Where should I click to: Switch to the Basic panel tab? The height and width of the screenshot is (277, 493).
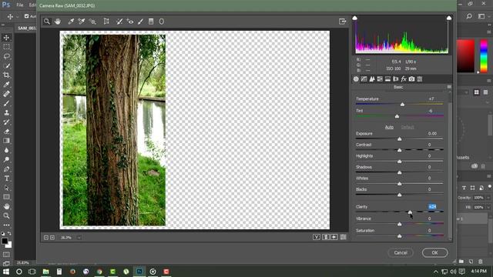pos(356,79)
